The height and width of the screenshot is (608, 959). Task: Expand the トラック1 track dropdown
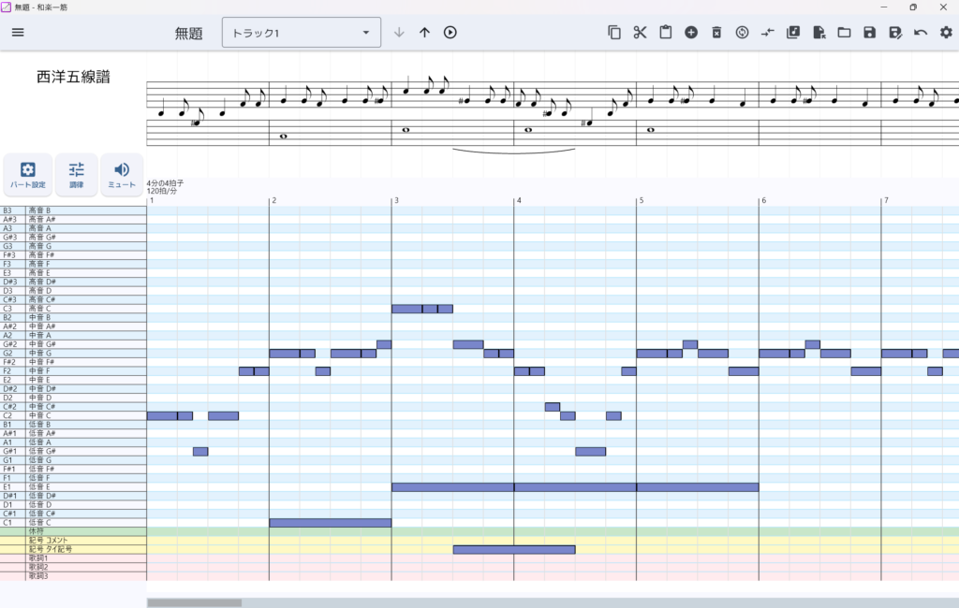[x=301, y=33]
